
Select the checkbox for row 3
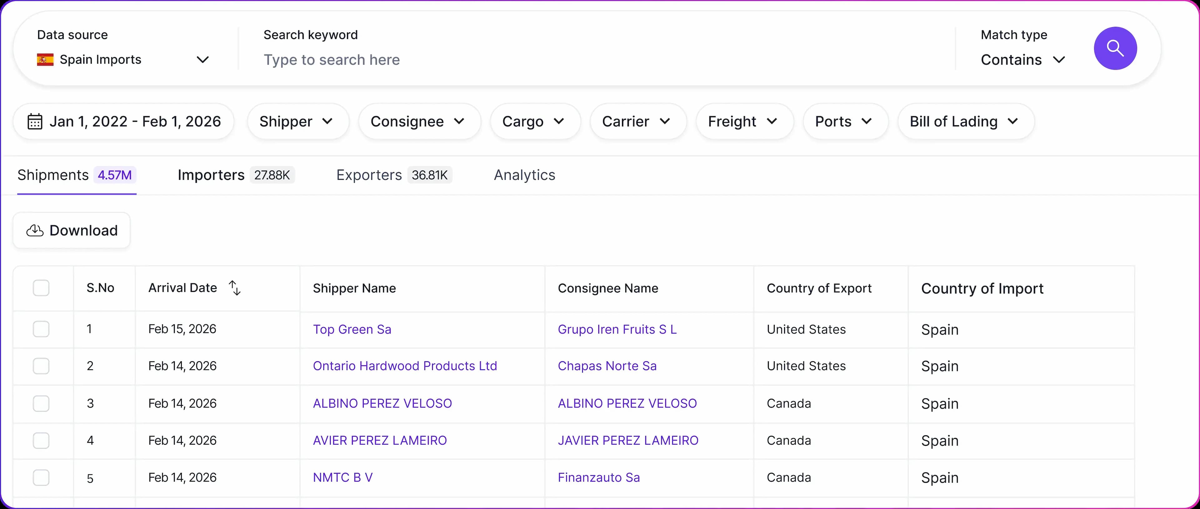tap(41, 403)
